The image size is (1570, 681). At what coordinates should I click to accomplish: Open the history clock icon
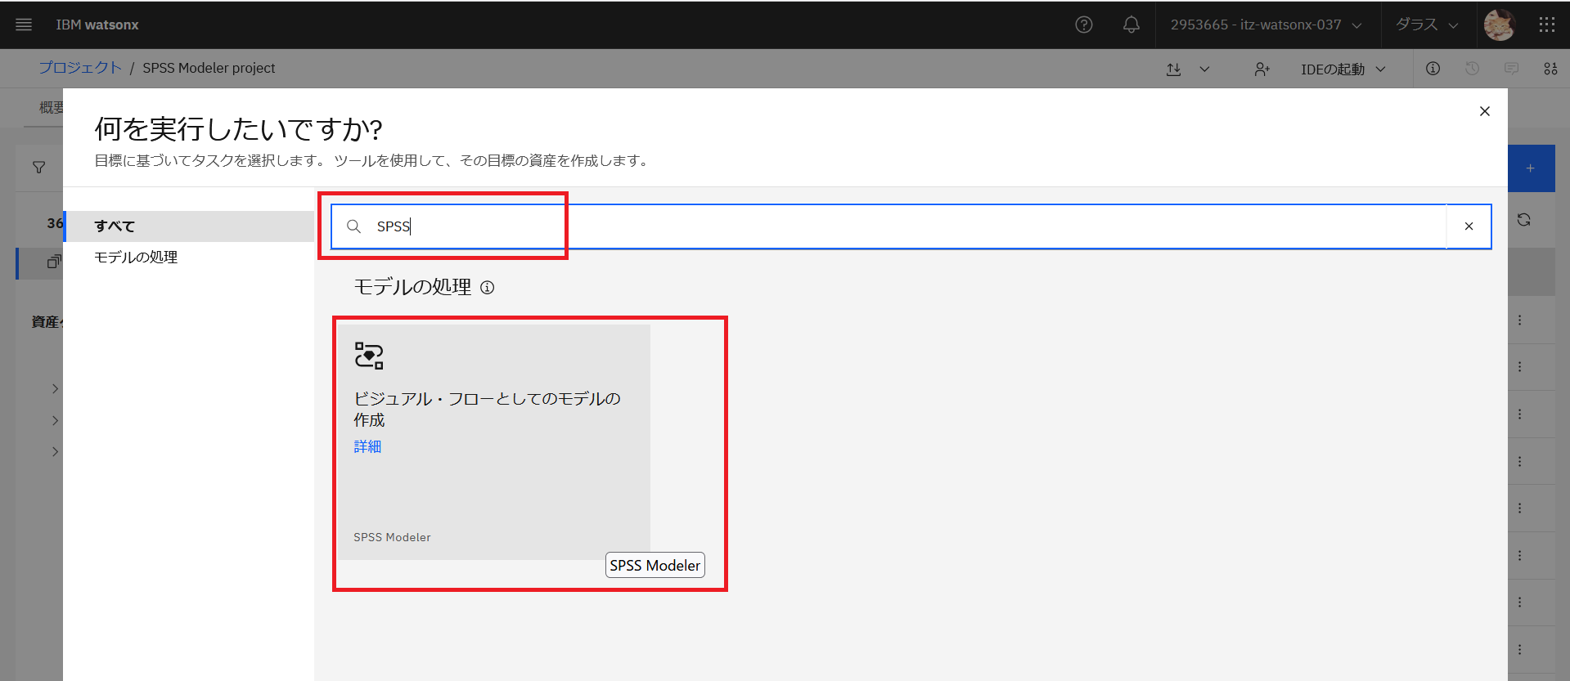click(1472, 69)
